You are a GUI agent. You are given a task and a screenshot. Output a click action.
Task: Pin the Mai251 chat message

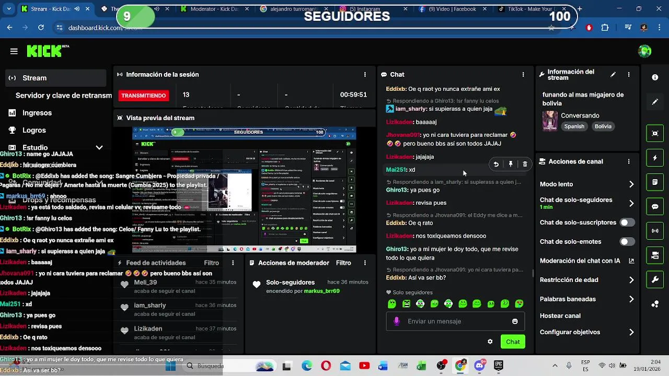coord(511,164)
